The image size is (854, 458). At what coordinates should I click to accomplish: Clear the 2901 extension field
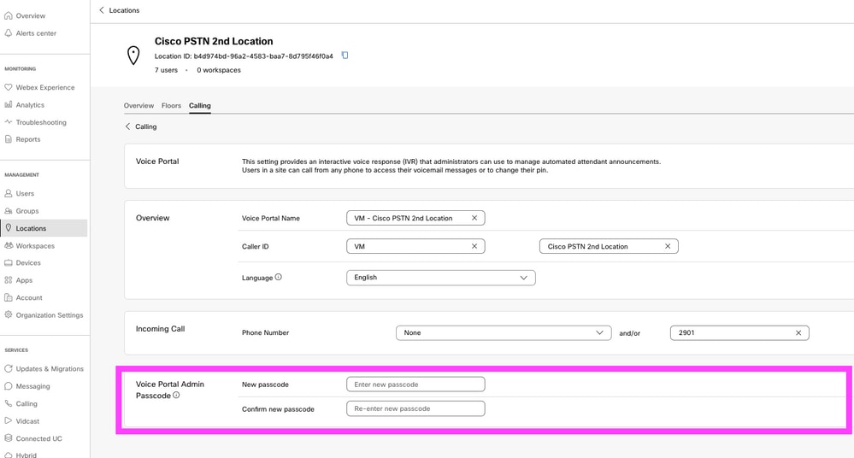(798, 332)
